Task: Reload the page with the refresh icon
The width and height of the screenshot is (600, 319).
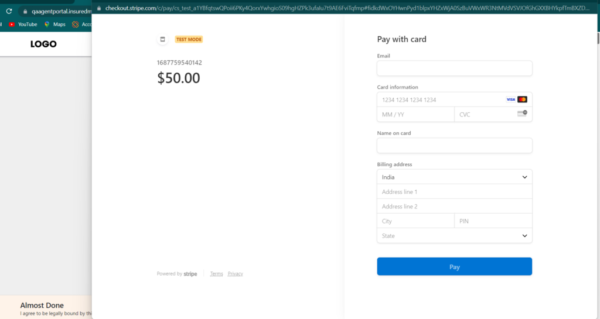Action: click(9, 11)
